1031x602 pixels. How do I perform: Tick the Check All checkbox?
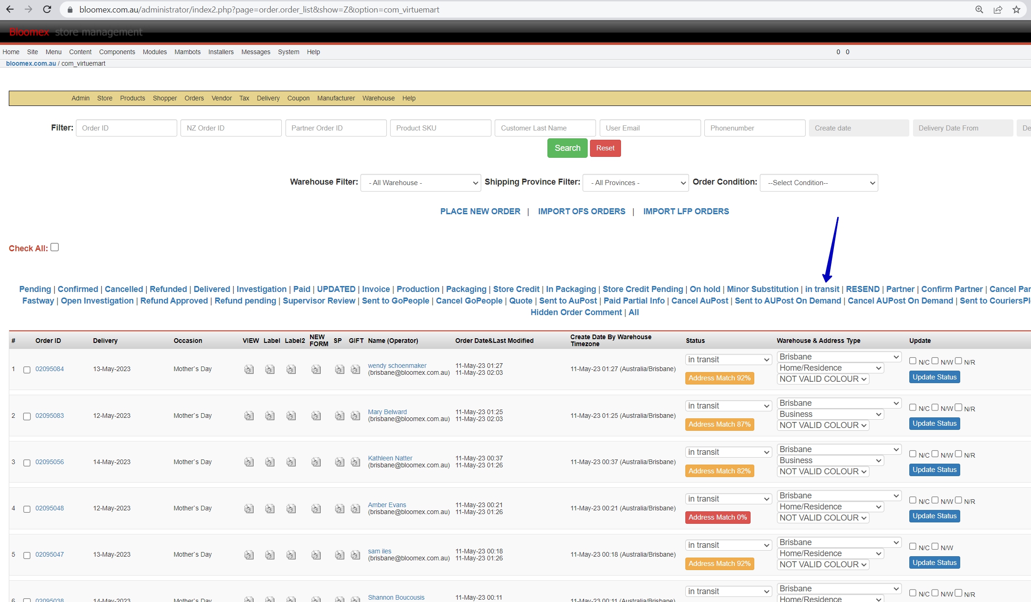pos(55,247)
